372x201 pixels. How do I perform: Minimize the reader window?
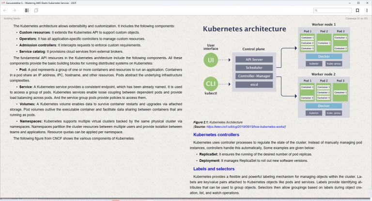(350, 3)
